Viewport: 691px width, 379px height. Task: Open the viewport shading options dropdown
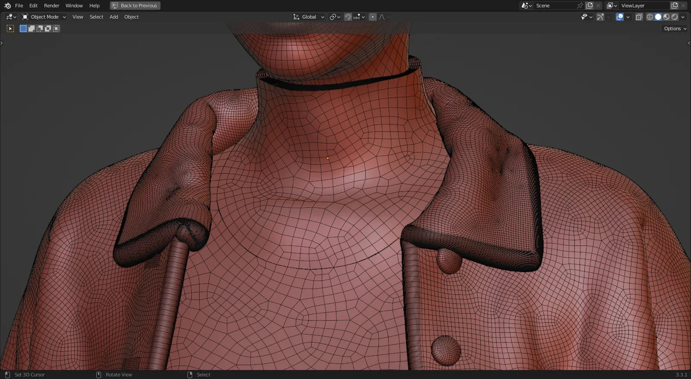pos(683,17)
